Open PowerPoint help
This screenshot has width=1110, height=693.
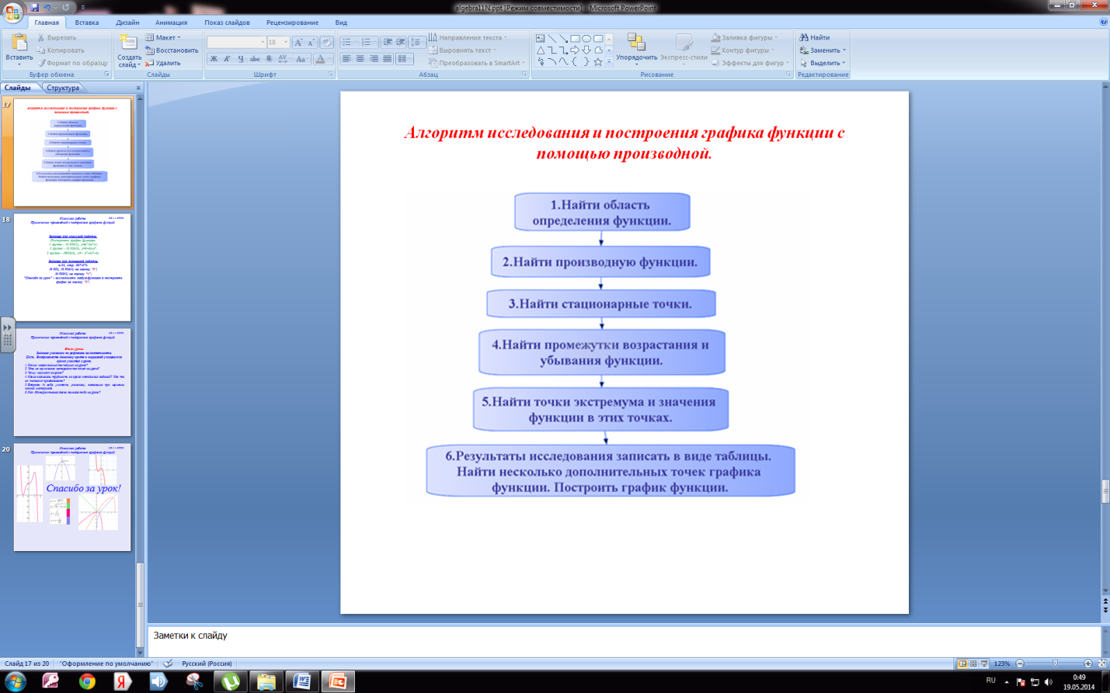(1104, 22)
